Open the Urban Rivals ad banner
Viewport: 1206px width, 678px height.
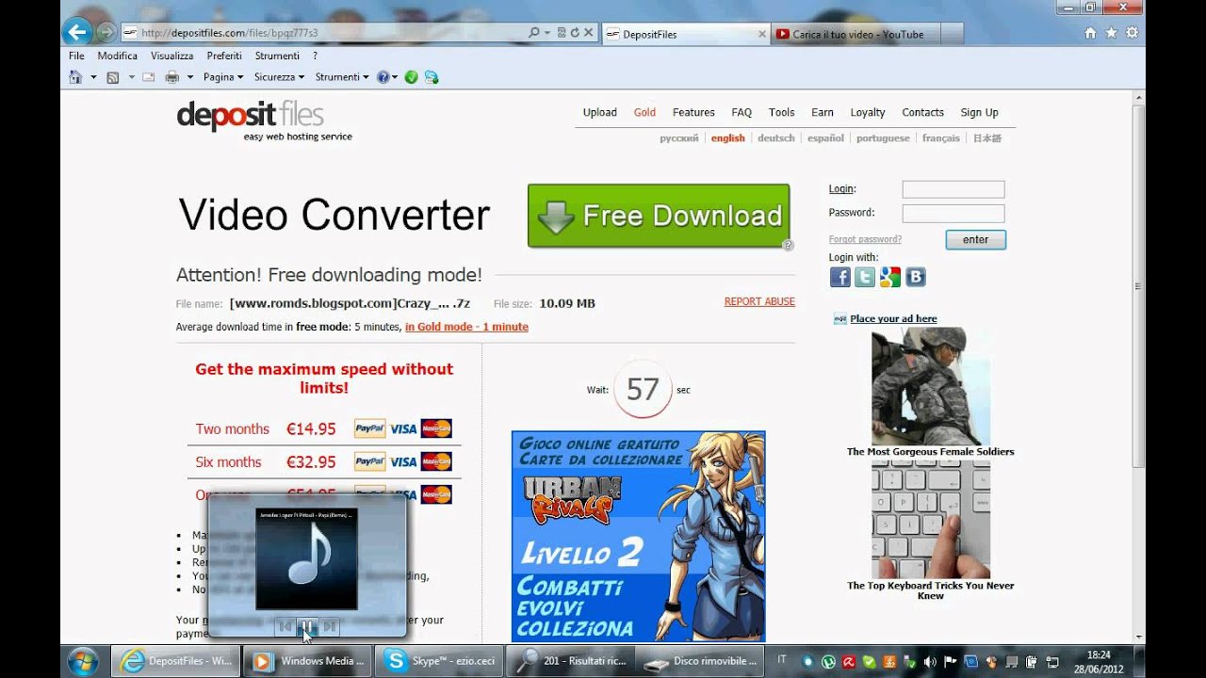tap(638, 536)
